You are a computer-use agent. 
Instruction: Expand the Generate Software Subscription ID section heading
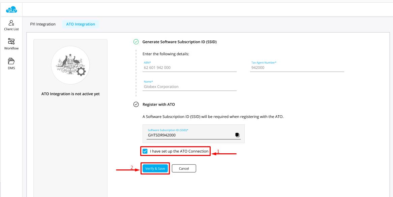click(179, 42)
